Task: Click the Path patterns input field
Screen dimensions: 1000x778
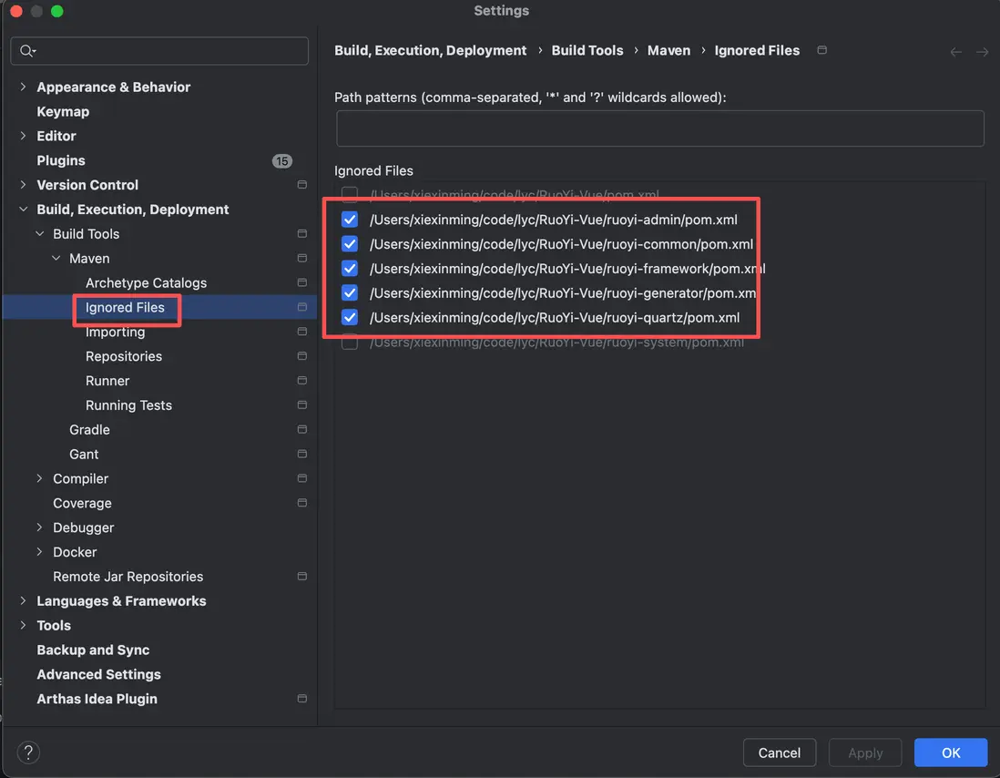Action: [659, 128]
